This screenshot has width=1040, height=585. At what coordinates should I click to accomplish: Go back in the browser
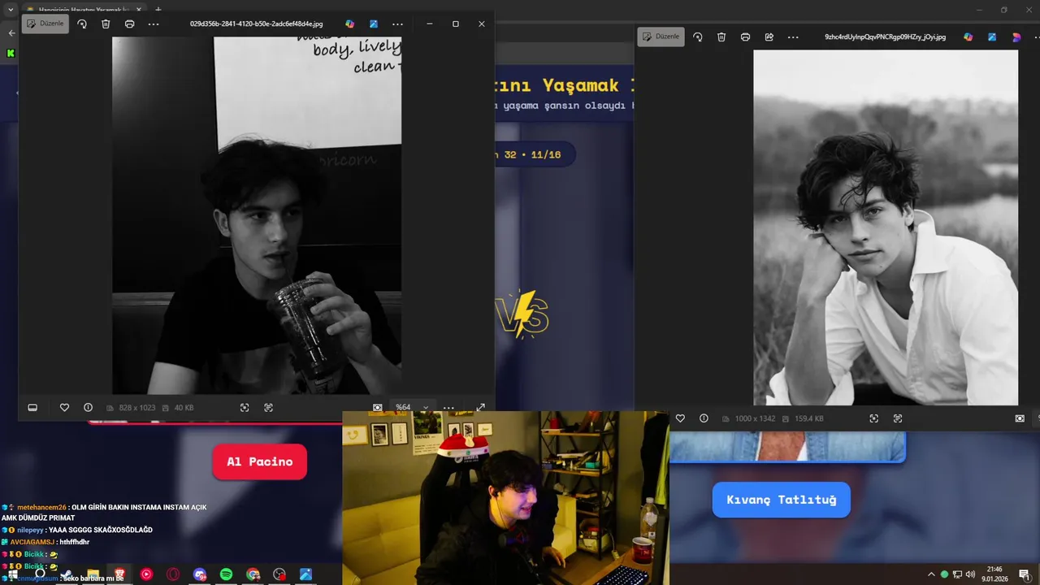(x=11, y=33)
